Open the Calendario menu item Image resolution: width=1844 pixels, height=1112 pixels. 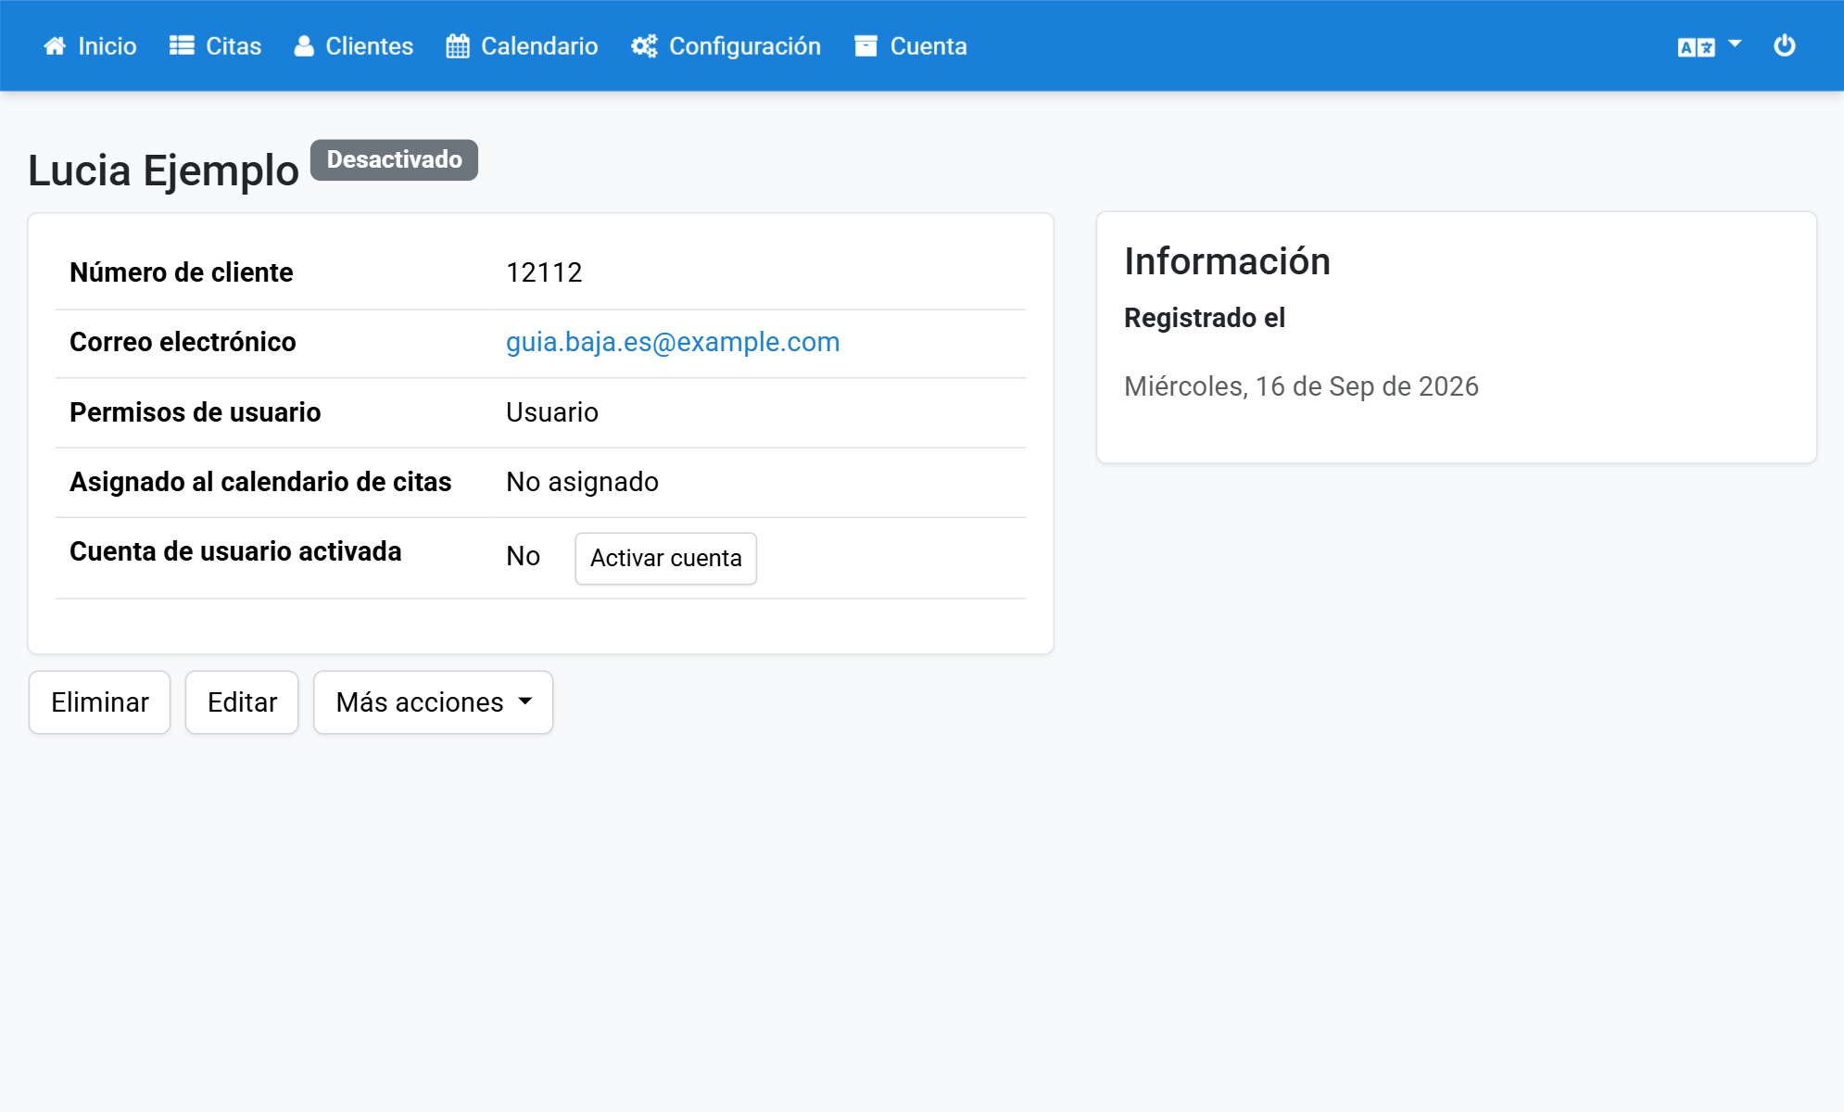click(x=522, y=46)
